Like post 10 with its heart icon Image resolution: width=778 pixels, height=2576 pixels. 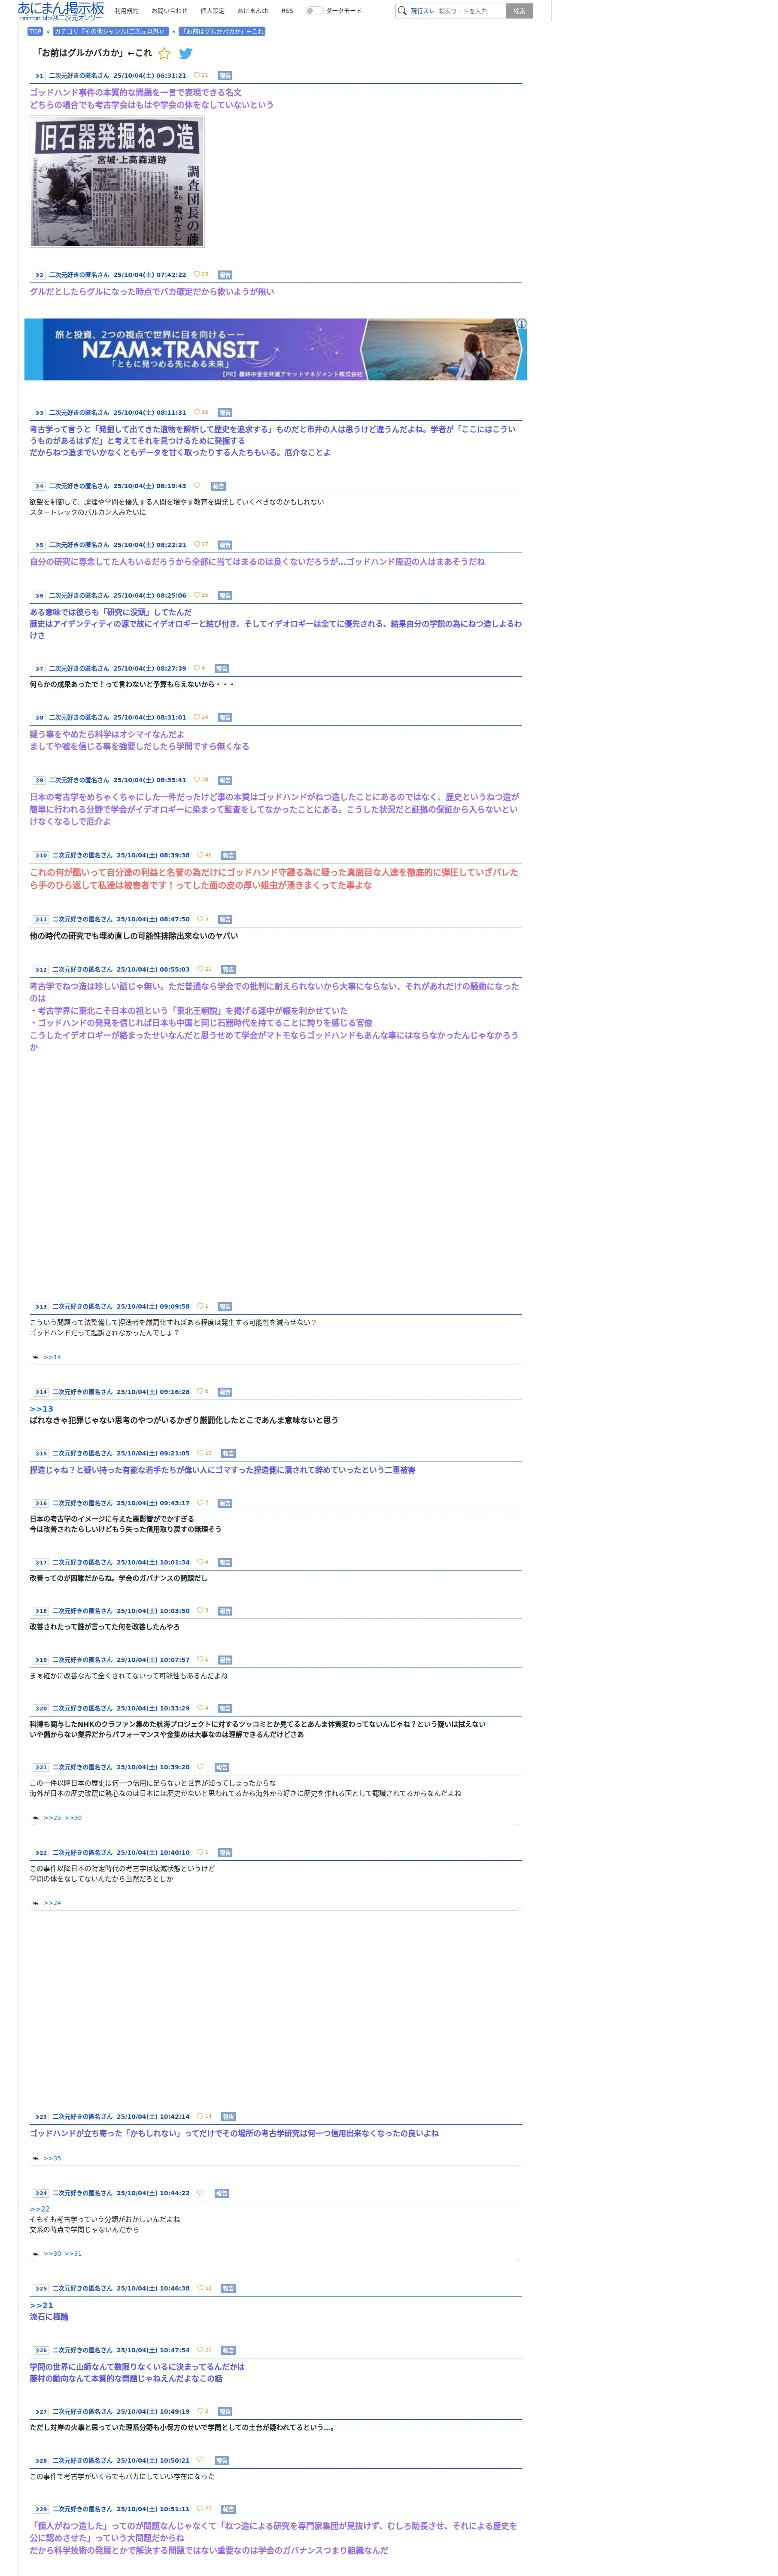[200, 855]
